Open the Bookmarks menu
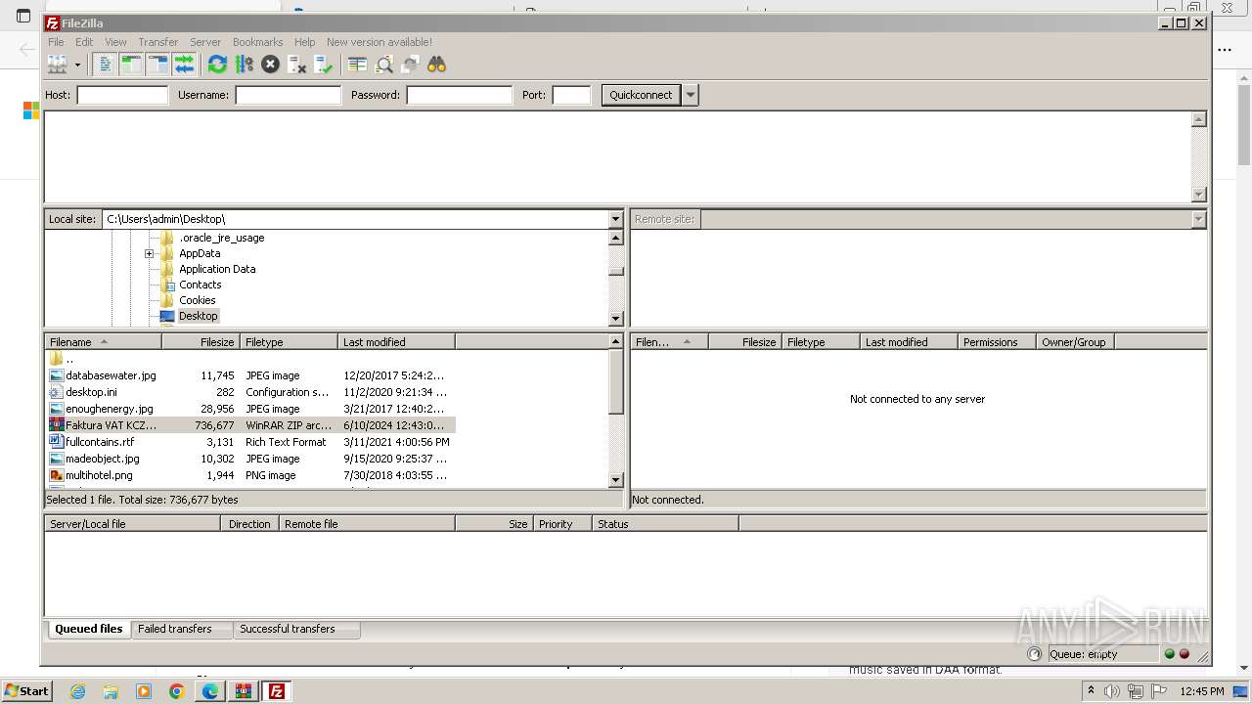Viewport: 1252px width, 704px height. pos(257,42)
